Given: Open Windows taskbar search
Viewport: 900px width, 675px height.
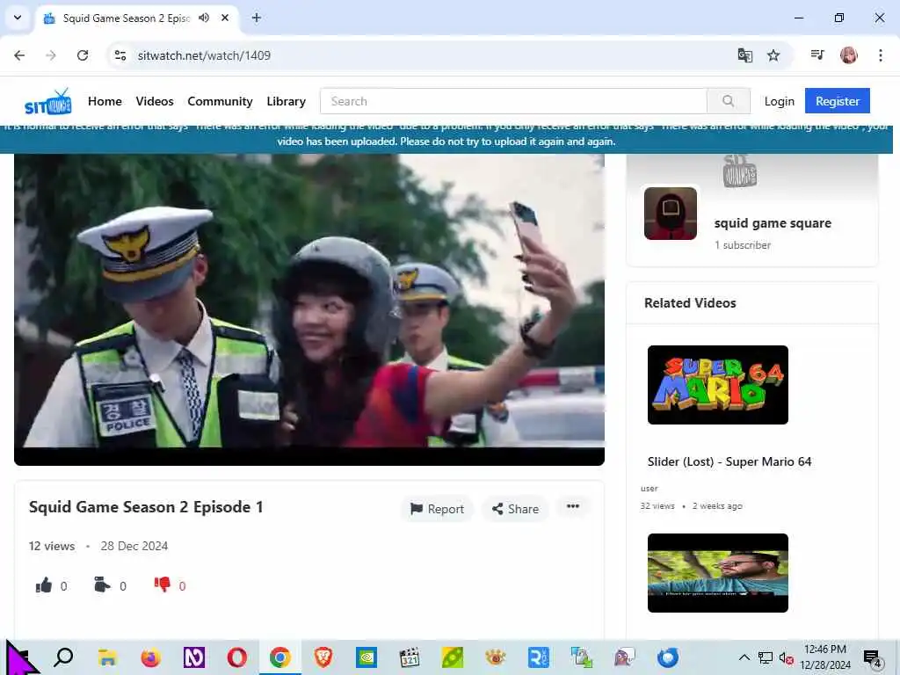Looking at the screenshot, I should (63, 657).
